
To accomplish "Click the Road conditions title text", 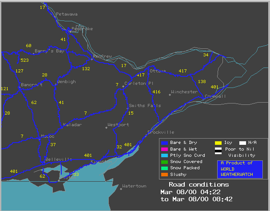I will point(199,184).
